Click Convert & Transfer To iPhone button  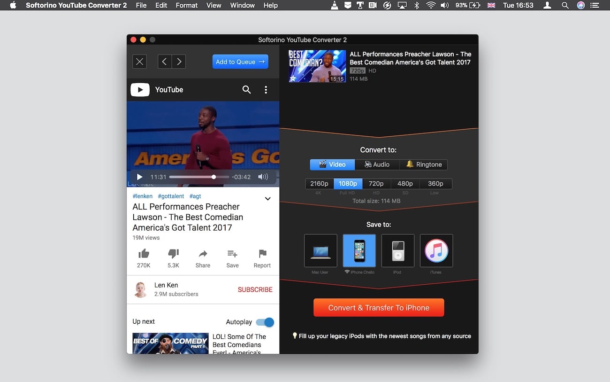coord(379,308)
